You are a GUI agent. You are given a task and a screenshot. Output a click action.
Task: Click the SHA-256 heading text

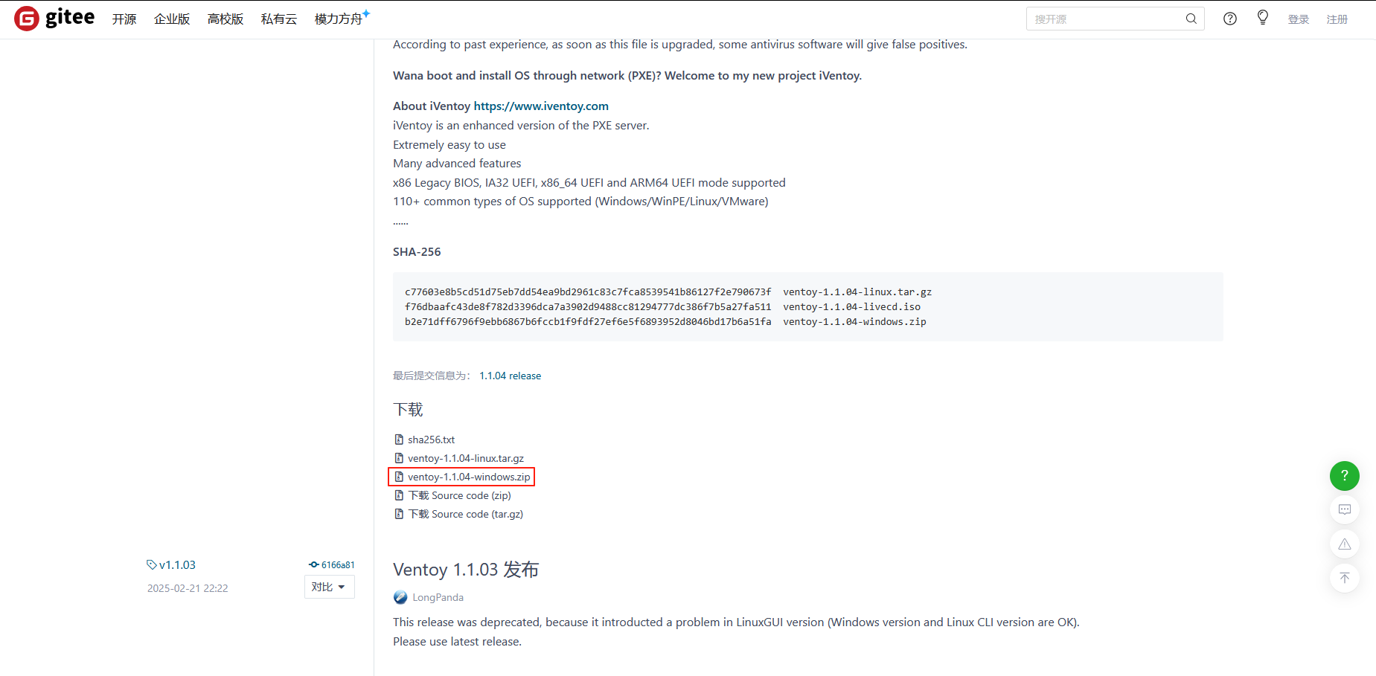point(417,252)
